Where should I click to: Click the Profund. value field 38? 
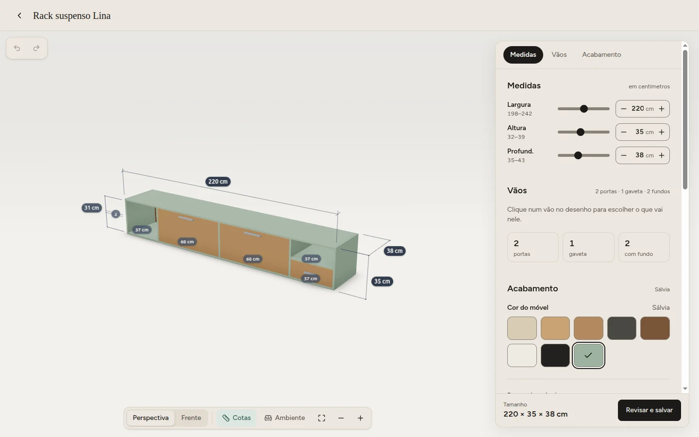click(639, 155)
